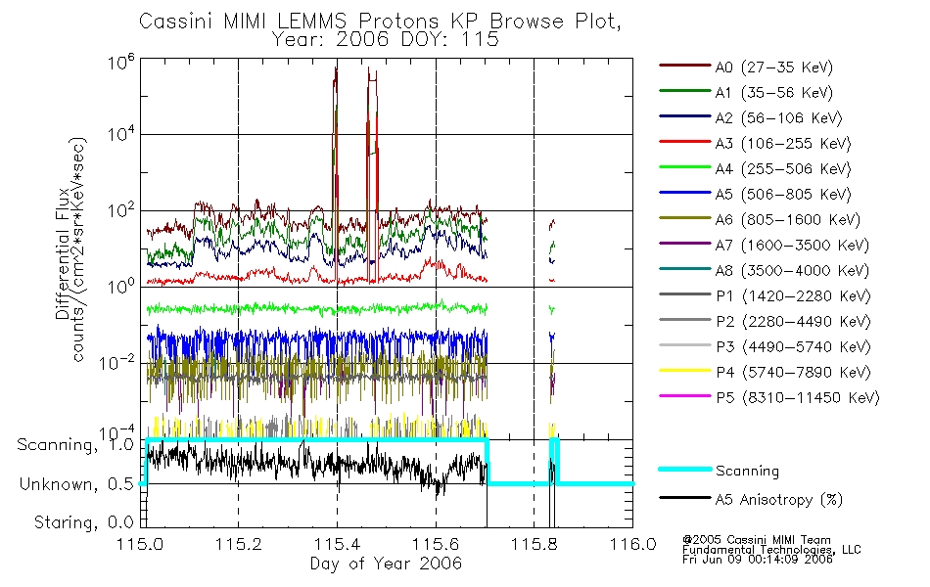This screenshot has width=930, height=587.
Task: Click the Day of Year 2006 axis title
Action: point(386,564)
